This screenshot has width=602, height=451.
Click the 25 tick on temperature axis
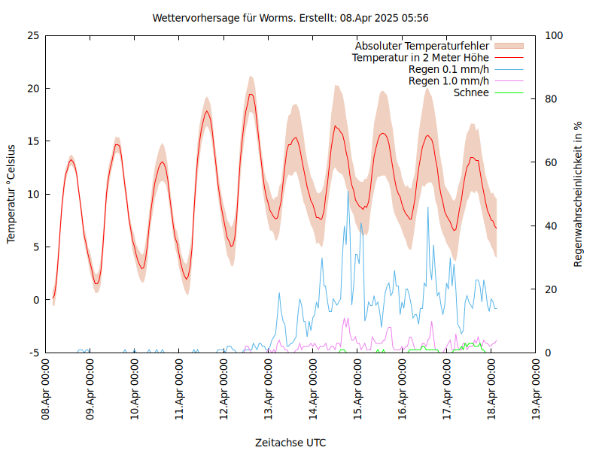[x=32, y=35]
